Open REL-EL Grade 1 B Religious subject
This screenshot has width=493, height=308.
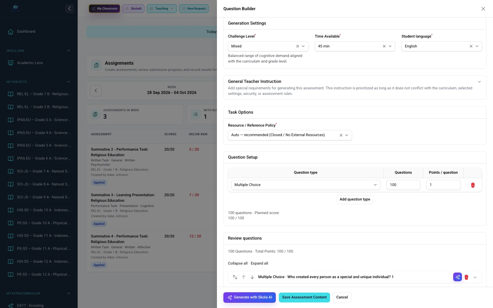[39, 94]
